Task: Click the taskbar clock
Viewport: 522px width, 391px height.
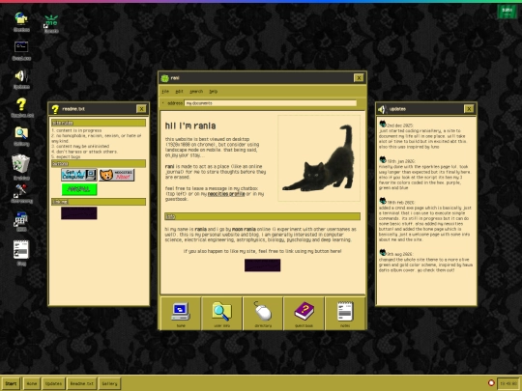Action: click(508, 383)
